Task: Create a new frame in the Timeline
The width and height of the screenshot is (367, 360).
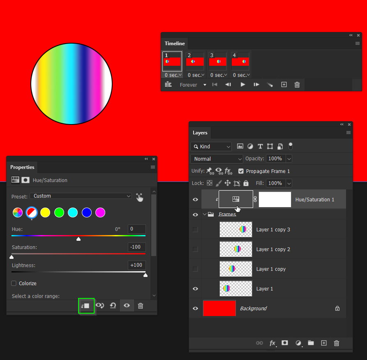Action: coord(284,85)
